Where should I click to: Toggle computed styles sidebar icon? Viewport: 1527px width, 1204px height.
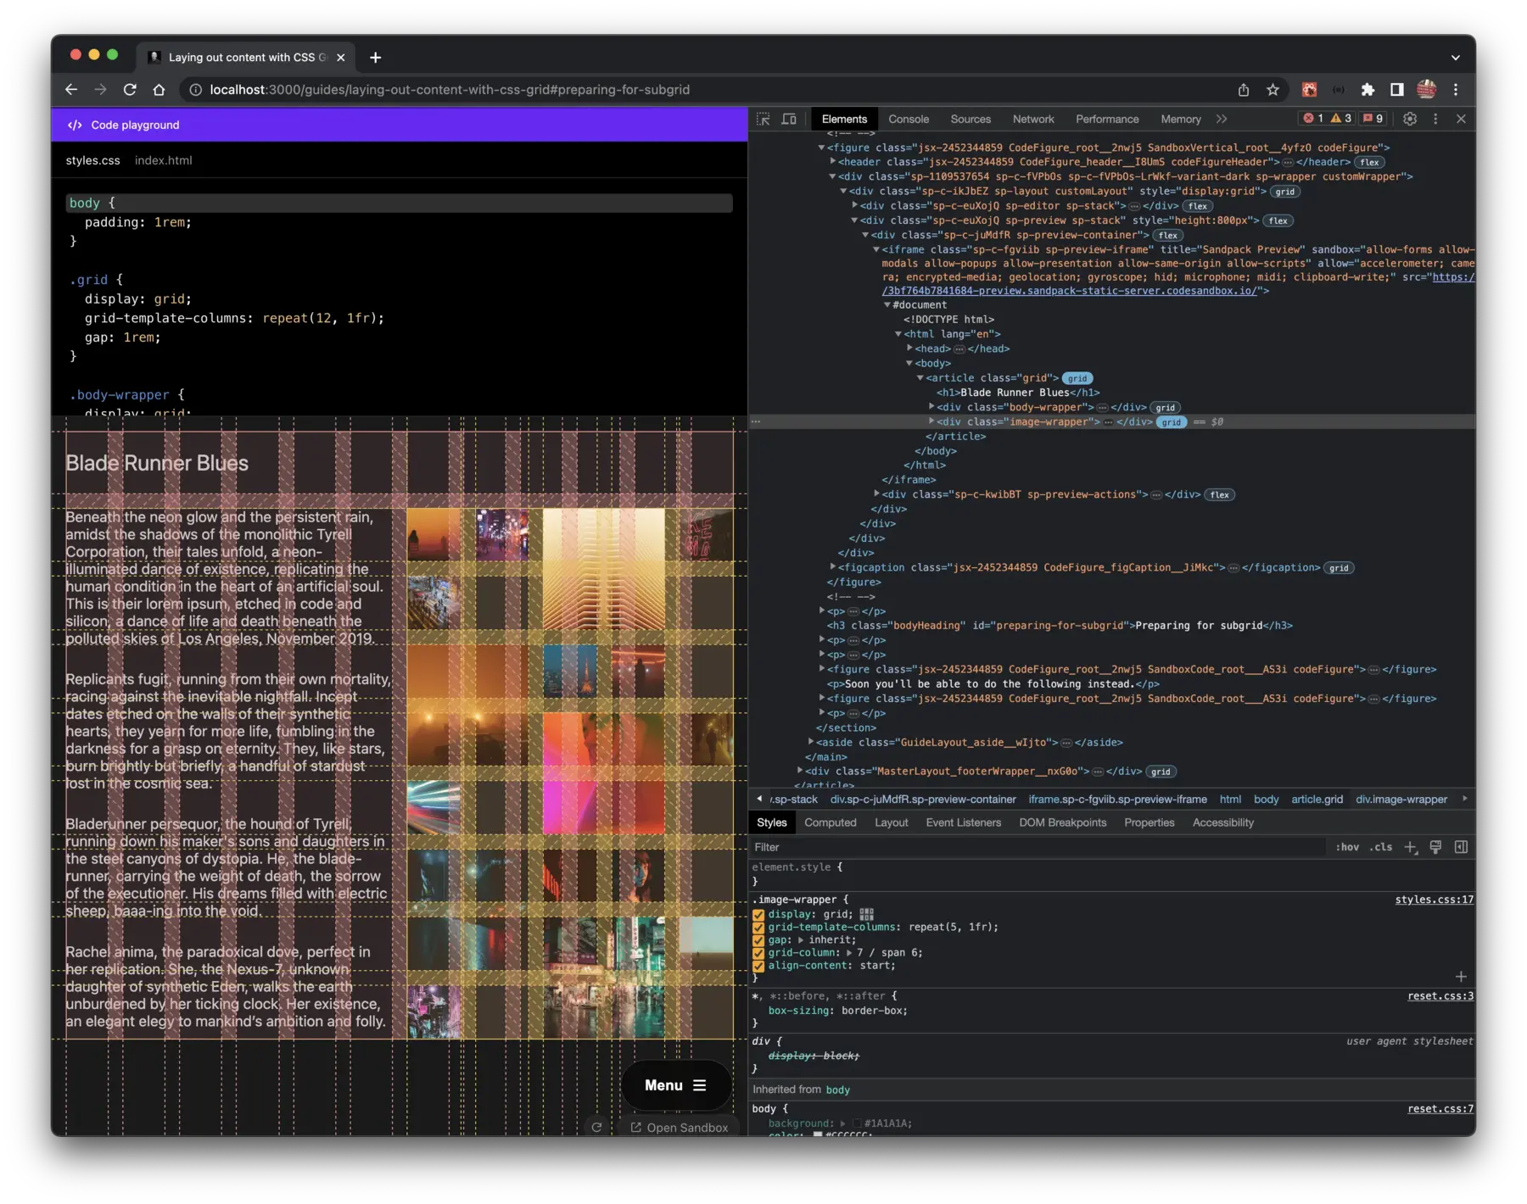tap(1461, 847)
